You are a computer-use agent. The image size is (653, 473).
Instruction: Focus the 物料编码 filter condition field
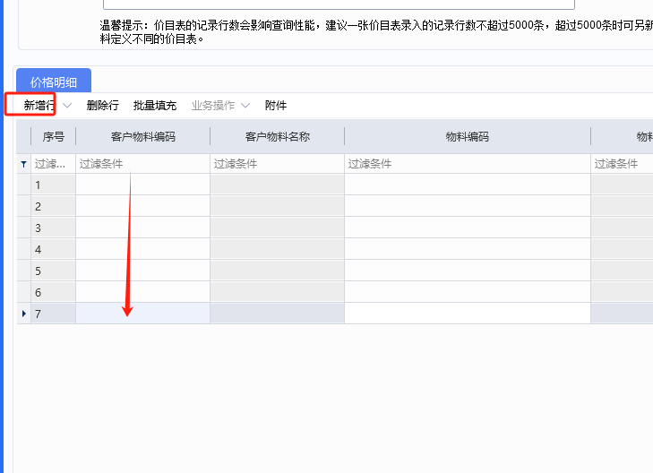[468, 164]
